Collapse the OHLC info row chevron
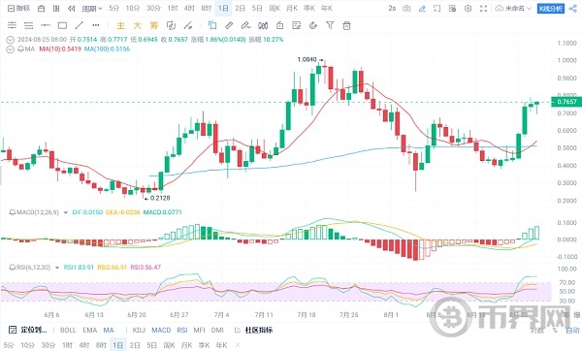582x351 pixels. [10, 40]
